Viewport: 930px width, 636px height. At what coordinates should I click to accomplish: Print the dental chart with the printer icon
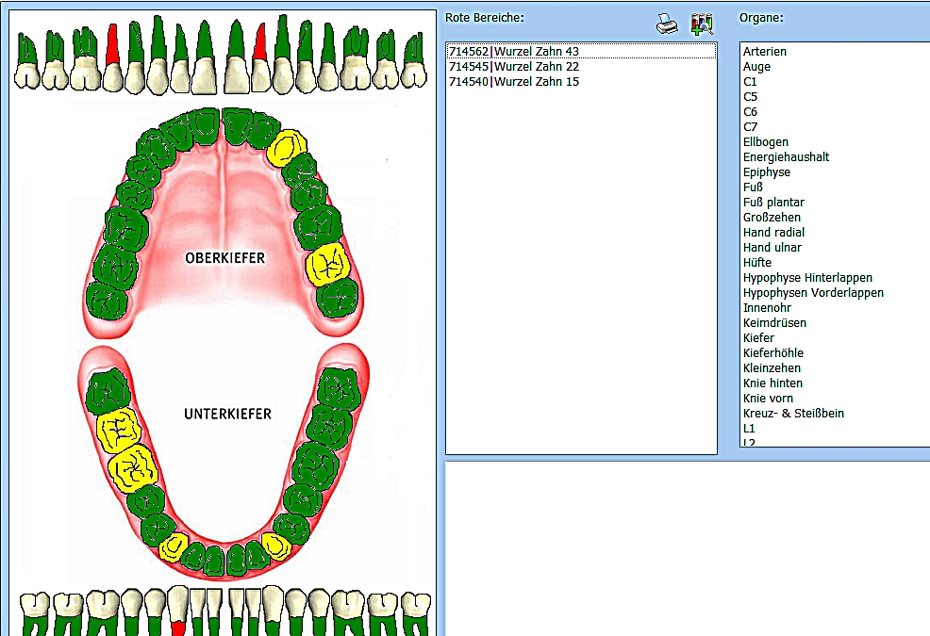click(667, 24)
